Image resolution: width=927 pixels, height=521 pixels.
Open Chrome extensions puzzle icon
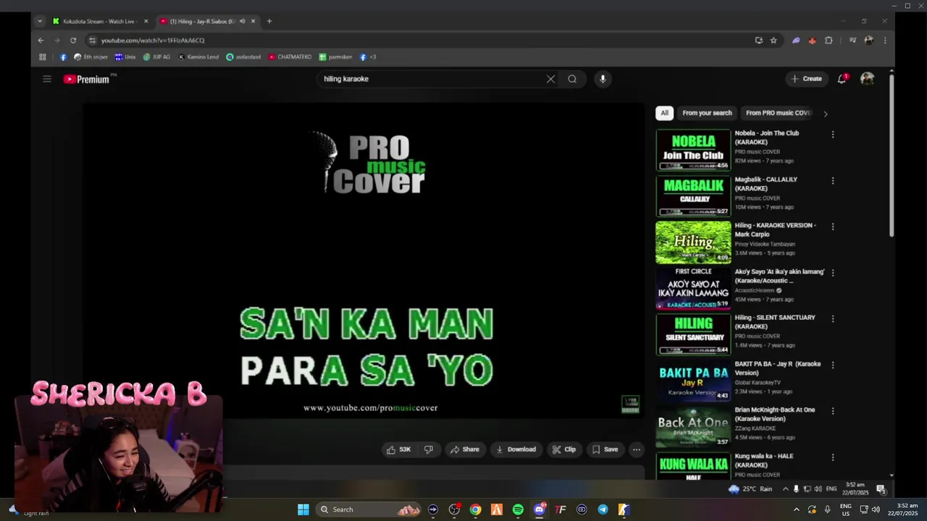tap(829, 41)
